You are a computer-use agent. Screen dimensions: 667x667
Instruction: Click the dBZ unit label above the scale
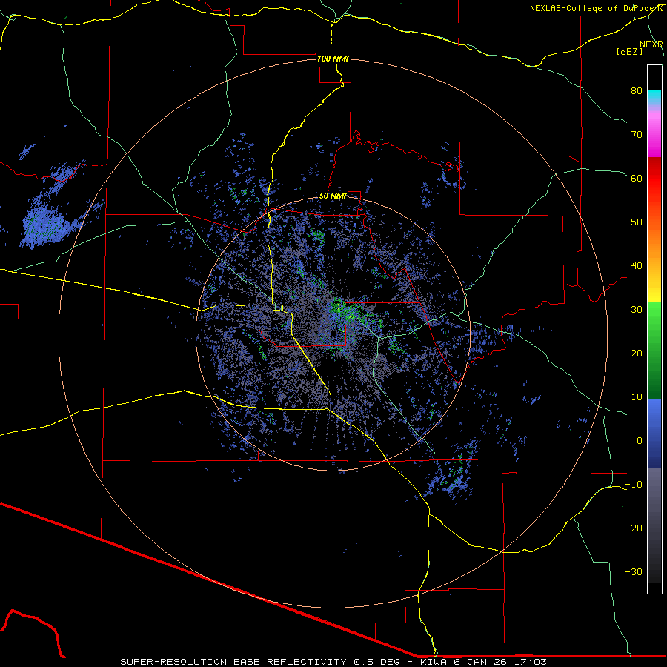[629, 51]
